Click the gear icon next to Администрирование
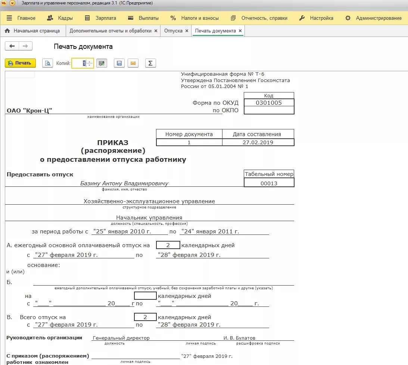408x365 pixels. point(348,18)
